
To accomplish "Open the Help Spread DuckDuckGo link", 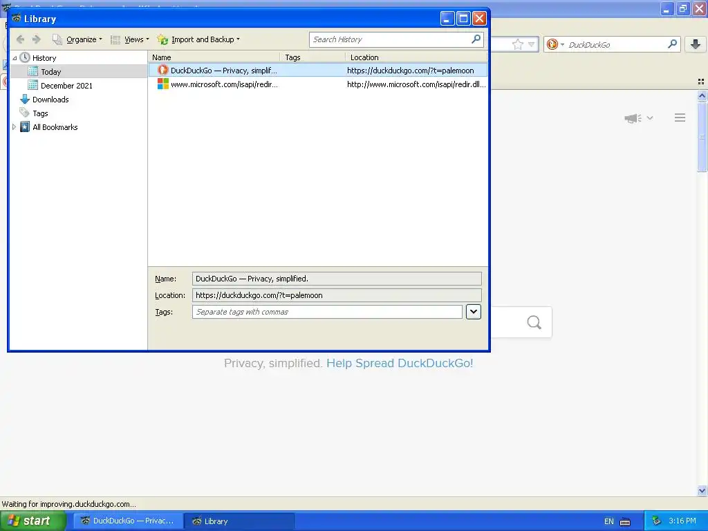I will click(400, 363).
